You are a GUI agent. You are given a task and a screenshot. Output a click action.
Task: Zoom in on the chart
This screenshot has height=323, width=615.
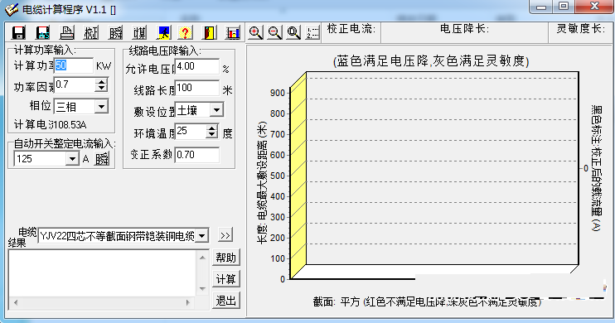(256, 32)
